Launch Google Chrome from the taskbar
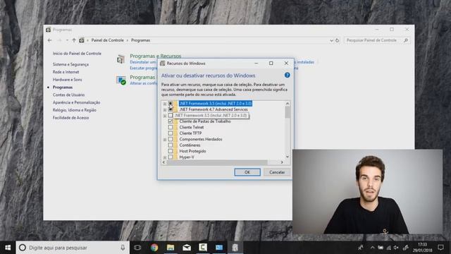451x254 pixels. (154, 248)
